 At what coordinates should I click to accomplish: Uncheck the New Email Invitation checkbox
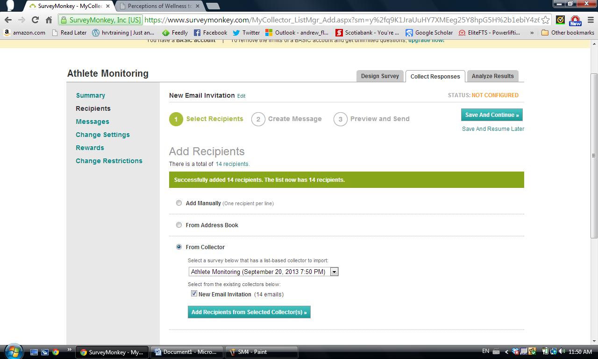pos(194,294)
